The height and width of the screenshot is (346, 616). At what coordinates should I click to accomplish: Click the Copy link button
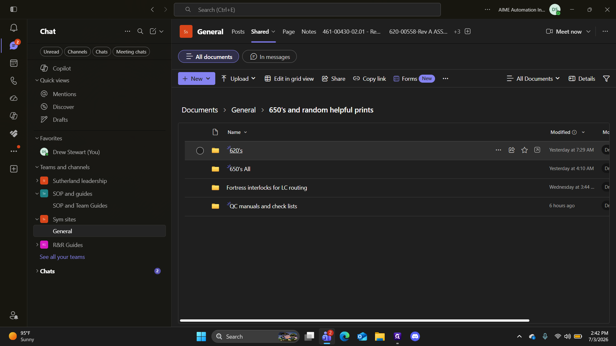(369, 79)
